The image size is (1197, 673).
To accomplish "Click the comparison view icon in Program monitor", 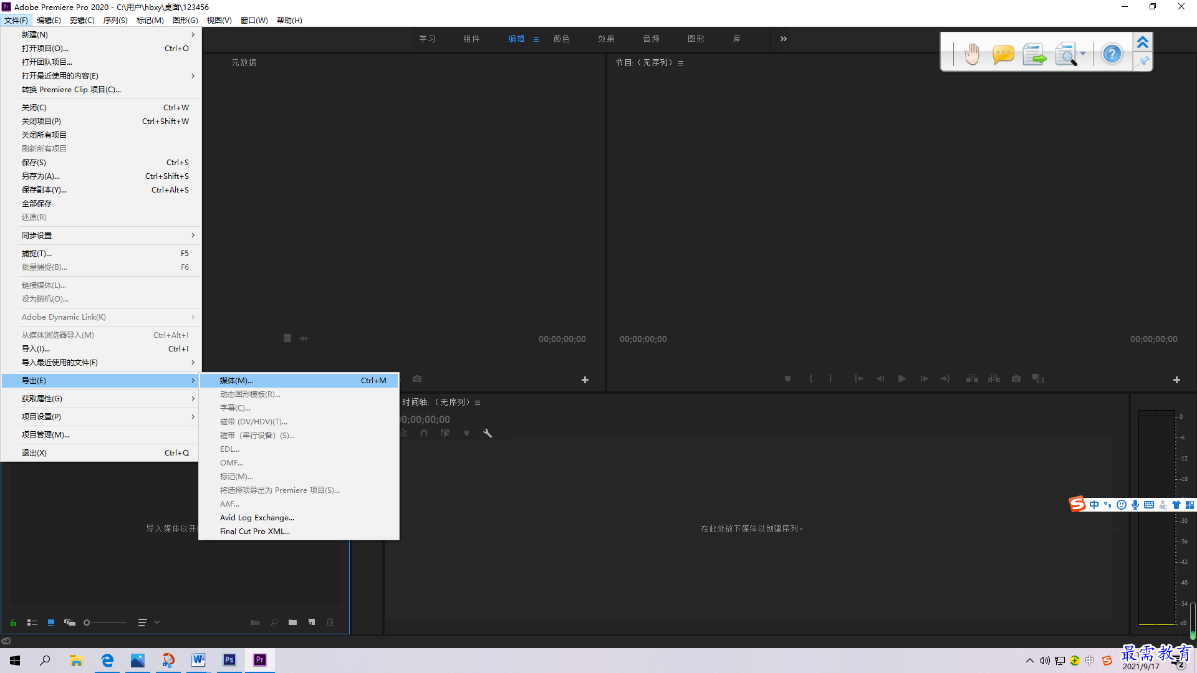I will point(1037,379).
